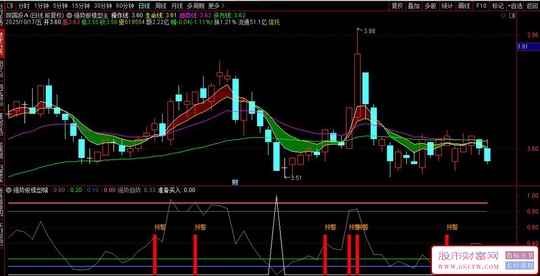Open the 指标分享 link in watermark
The image size is (540, 276).
[x=519, y=256]
